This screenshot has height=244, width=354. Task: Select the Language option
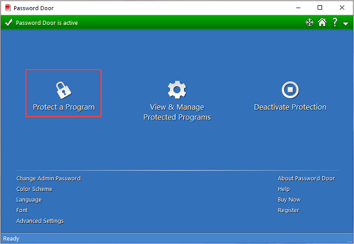[x=29, y=200]
